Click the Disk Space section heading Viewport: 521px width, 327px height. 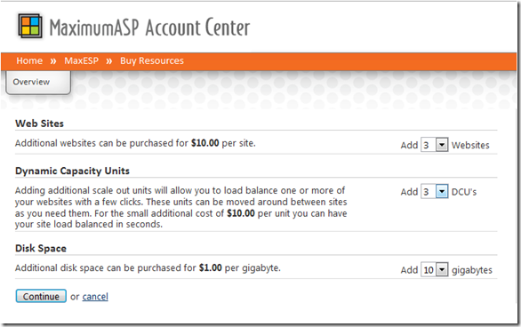[41, 248]
